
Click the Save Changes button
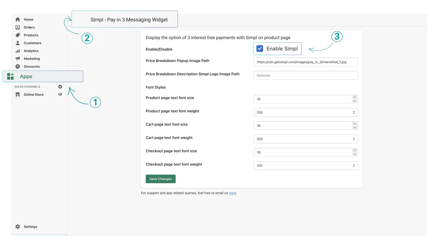click(x=161, y=179)
